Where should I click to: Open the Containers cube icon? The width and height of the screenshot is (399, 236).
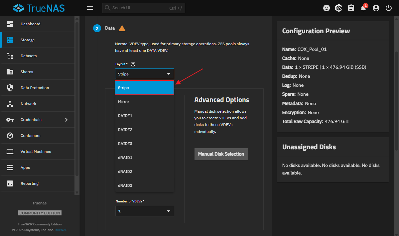tap(10, 136)
